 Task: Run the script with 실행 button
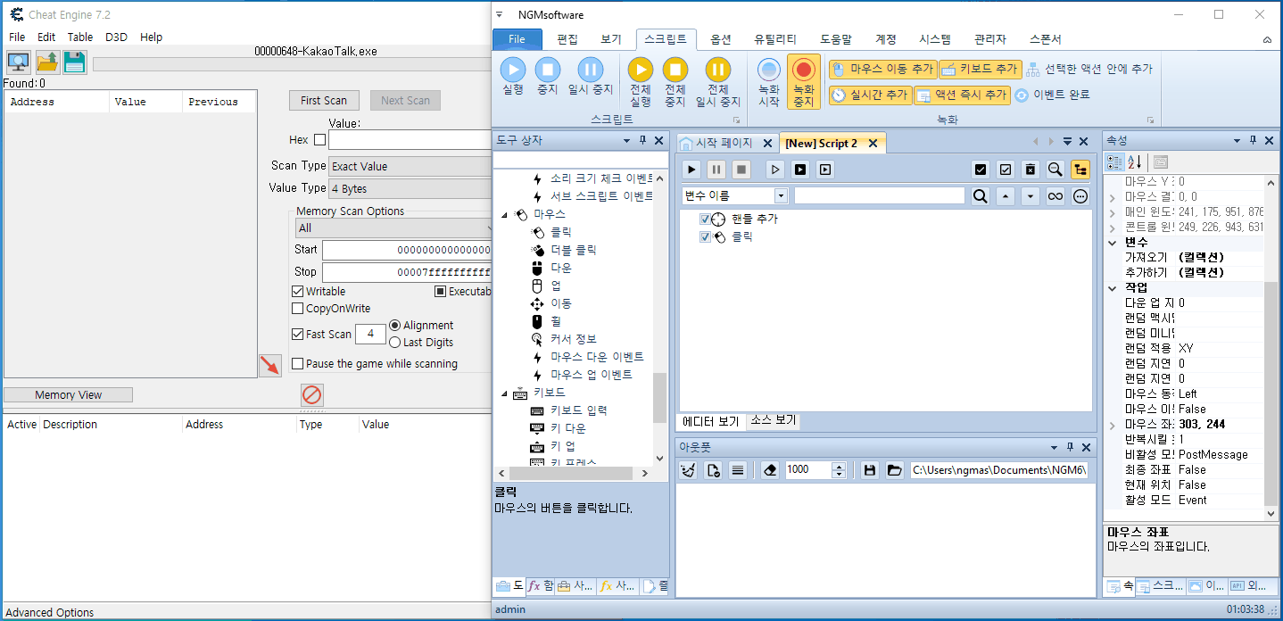point(513,76)
